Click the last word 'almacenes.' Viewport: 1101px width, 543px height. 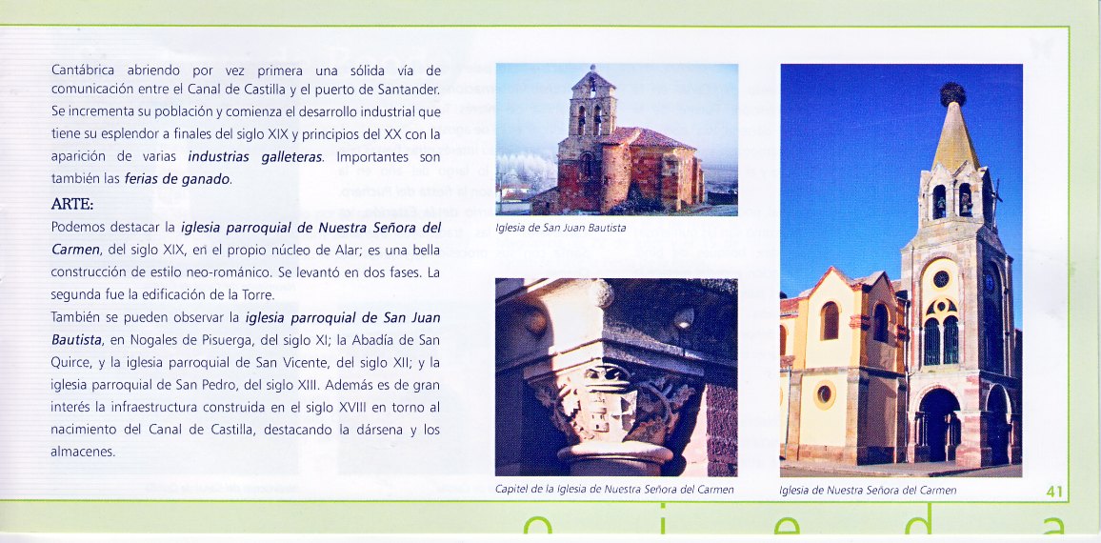click(83, 452)
